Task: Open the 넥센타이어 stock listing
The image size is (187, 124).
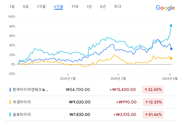Action: pyautogui.click(x=91, y=102)
